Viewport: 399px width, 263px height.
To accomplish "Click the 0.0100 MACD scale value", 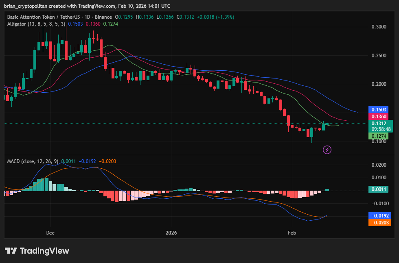I will (x=379, y=177).
